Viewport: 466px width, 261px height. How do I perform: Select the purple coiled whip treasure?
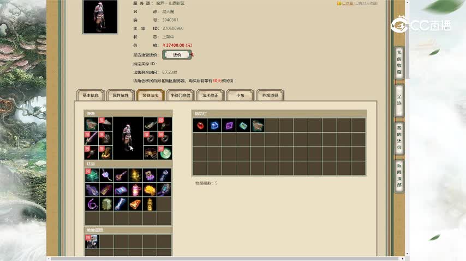coord(92,204)
